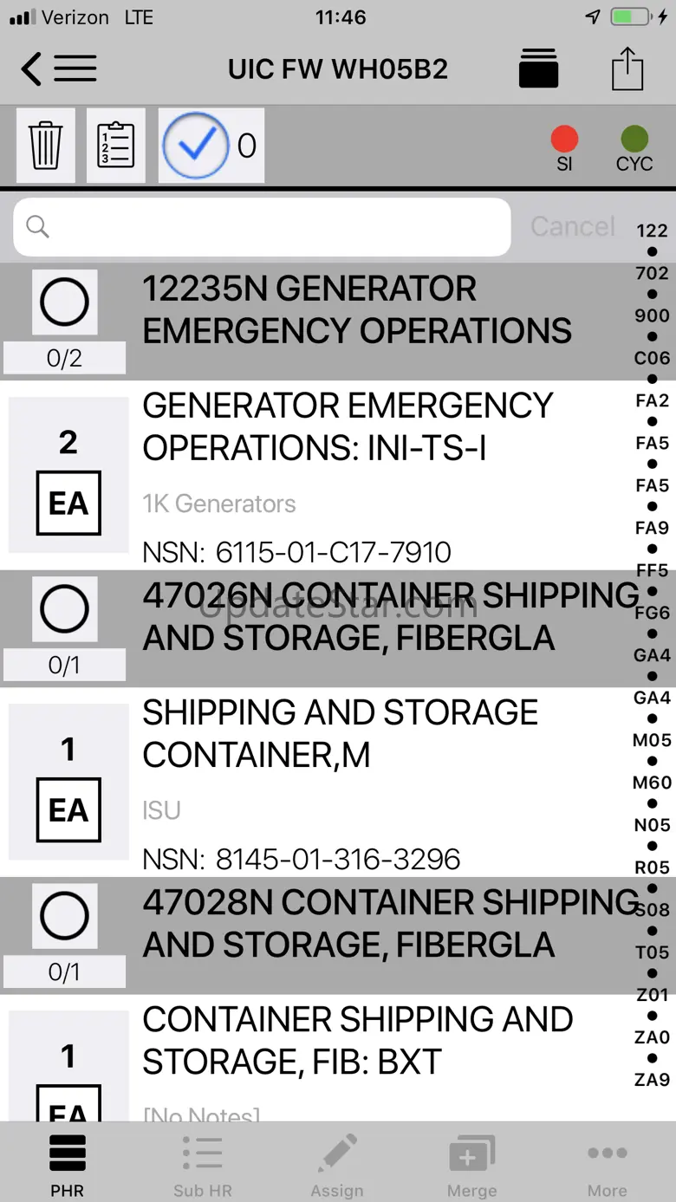Image resolution: width=676 pixels, height=1202 pixels.
Task: Tap the blue checkmark select-all button
Action: point(196,146)
